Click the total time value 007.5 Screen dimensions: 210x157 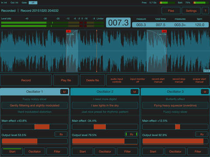click(x=161, y=25)
